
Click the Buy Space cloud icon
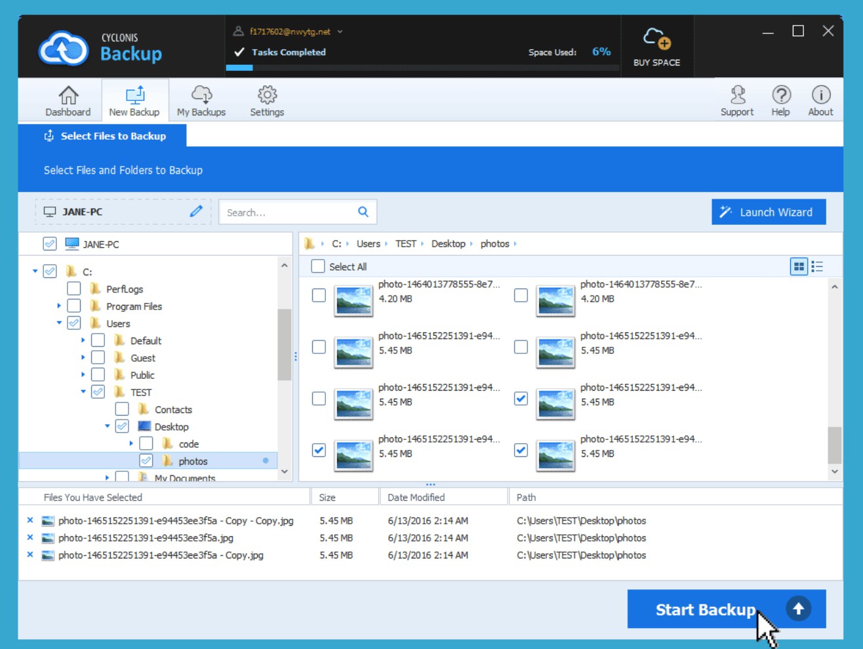(656, 39)
